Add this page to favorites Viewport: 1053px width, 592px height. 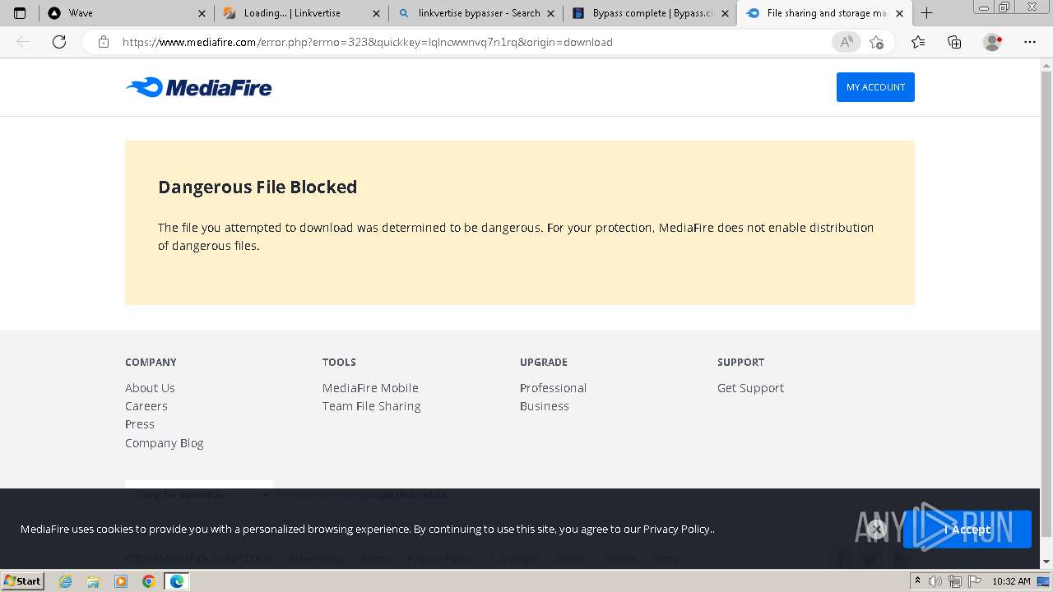876,42
